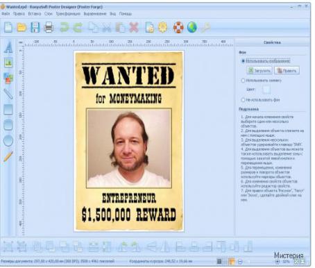The width and height of the screenshot is (315, 268).
Task: Select the man's photo on the poster
Action: pyautogui.click(x=129, y=148)
